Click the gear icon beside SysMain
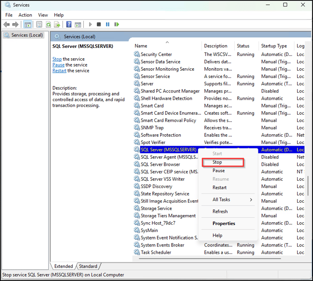 [137, 230]
